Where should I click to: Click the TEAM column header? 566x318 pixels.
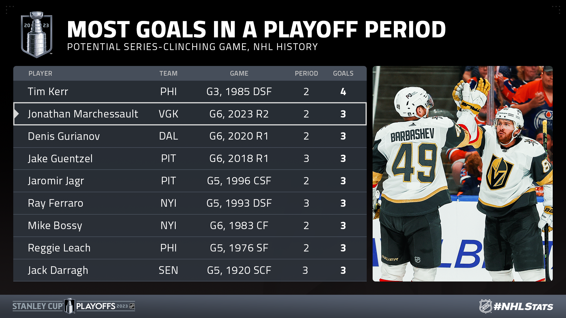coord(168,74)
